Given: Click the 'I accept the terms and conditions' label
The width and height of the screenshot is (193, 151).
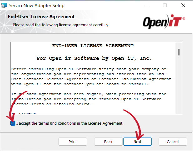Looking at the screenshot, I should pos(70,123).
